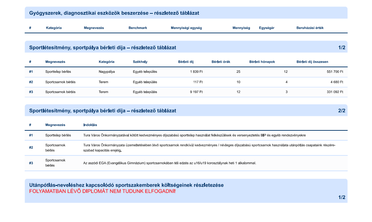Screen dimensions: 372x222
Task: Click the 'Bérleti díj' column header
Action: [x=186, y=62]
